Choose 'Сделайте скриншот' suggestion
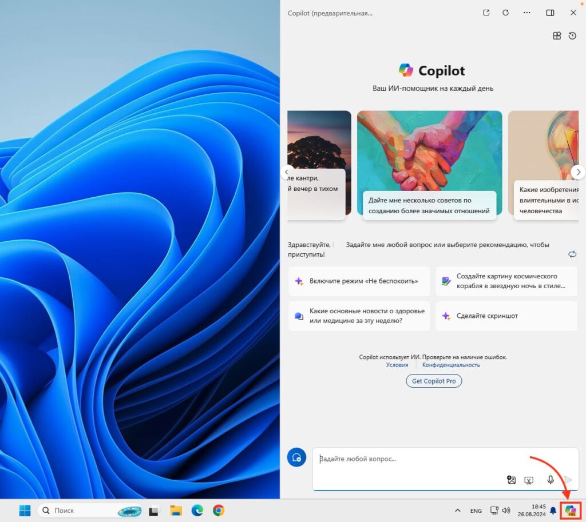The width and height of the screenshot is (586, 522). click(507, 316)
